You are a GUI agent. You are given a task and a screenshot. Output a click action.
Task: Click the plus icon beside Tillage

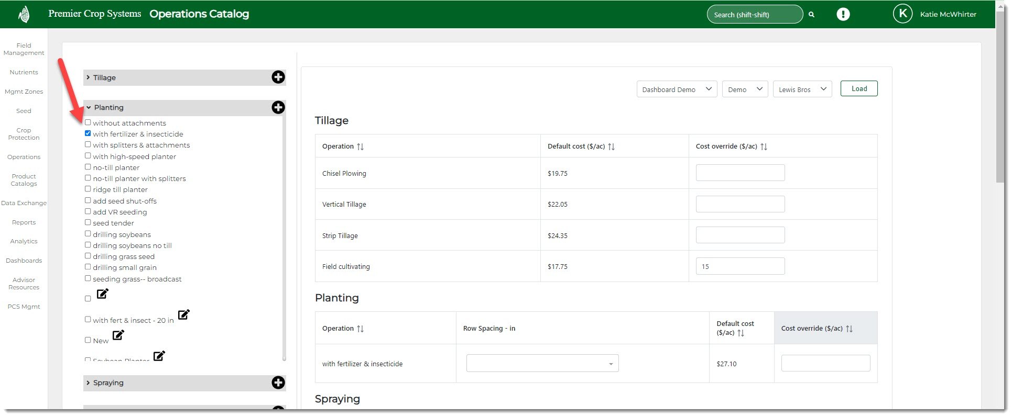point(278,77)
